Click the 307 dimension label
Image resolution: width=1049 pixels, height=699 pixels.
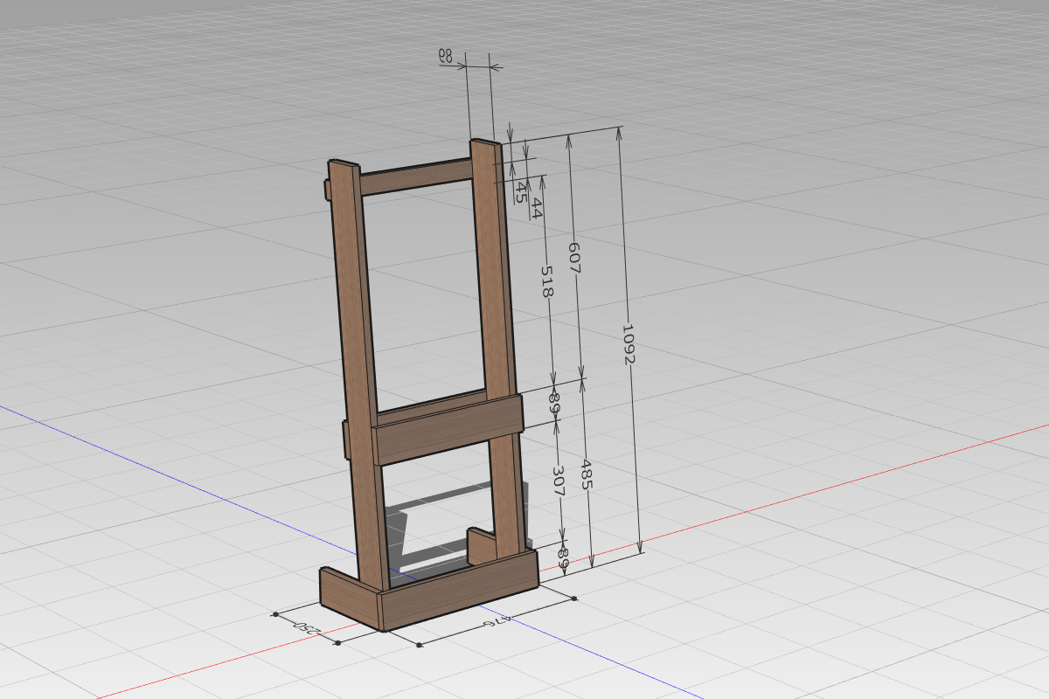(559, 481)
